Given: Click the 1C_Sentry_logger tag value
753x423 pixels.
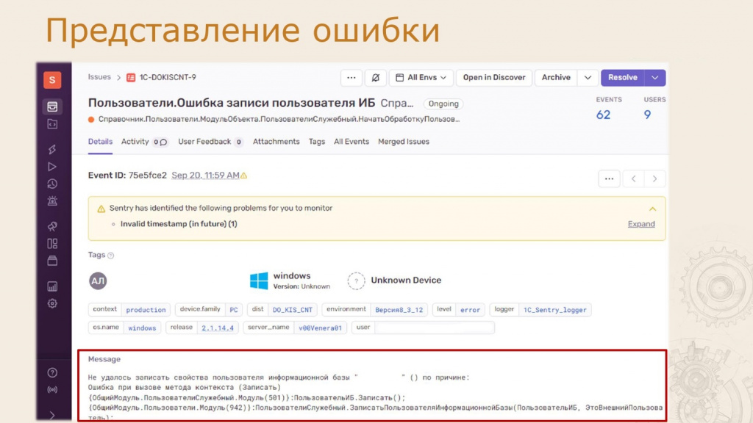Looking at the screenshot, I should (x=554, y=310).
